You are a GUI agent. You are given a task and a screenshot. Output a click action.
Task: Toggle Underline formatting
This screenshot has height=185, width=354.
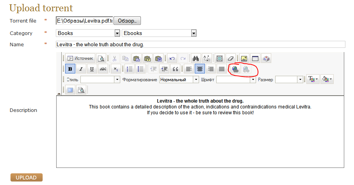[x=92, y=69]
